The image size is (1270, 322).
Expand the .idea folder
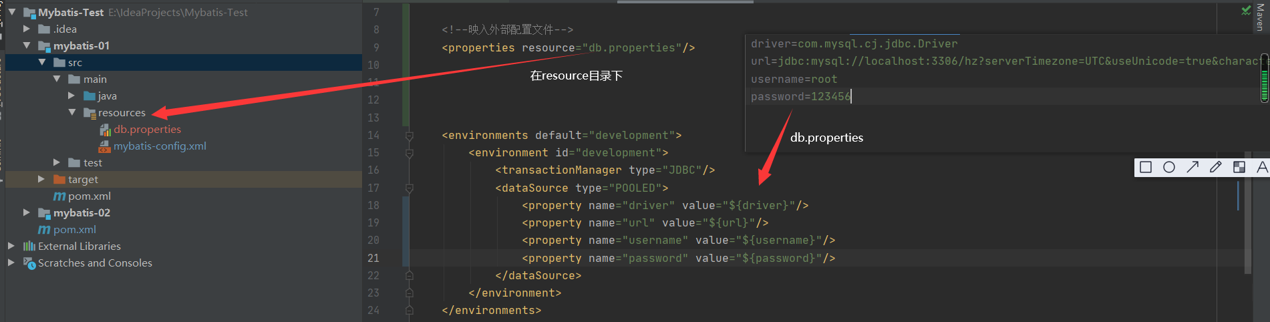[27, 29]
